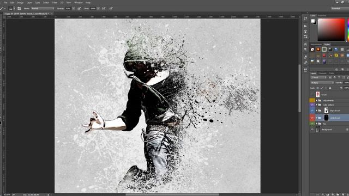Image resolution: width=349 pixels, height=196 pixels.
Task: Open the File menu
Action: [5, 3]
